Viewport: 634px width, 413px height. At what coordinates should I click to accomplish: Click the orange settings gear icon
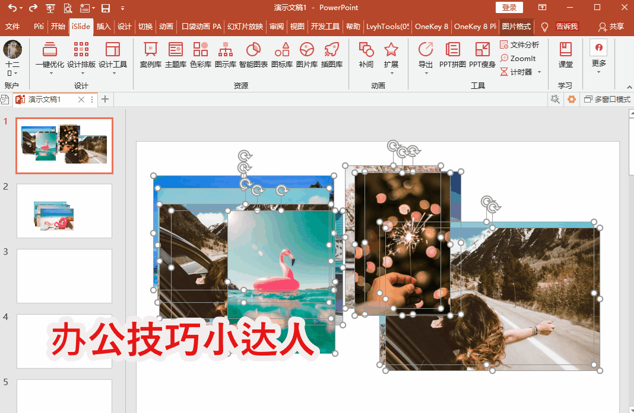571,99
